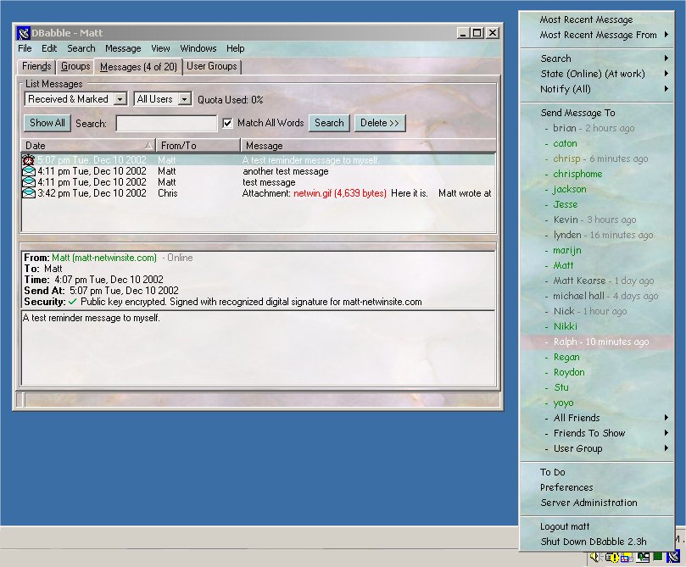Expand the All Friends submenu
686x567 pixels.
pos(598,418)
